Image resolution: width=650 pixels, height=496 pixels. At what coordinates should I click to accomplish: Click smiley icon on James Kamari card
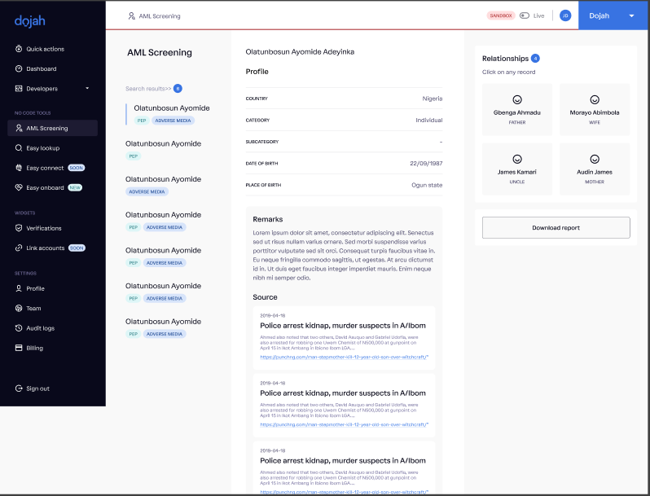point(517,159)
